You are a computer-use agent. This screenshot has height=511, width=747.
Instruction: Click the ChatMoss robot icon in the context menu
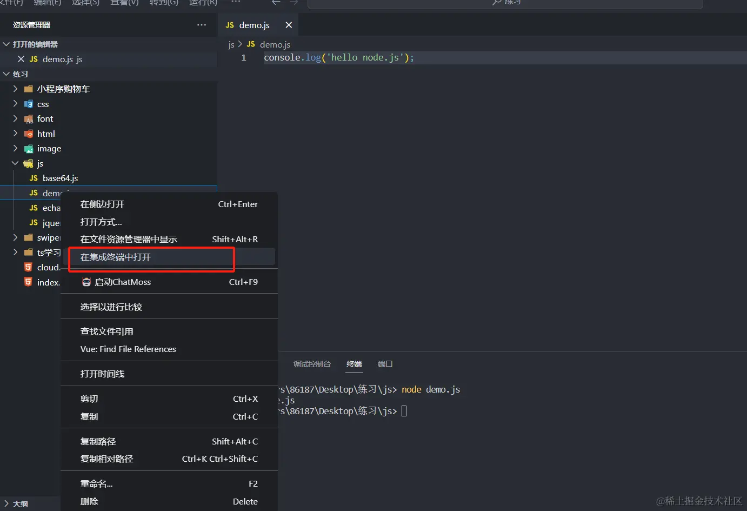(86, 282)
